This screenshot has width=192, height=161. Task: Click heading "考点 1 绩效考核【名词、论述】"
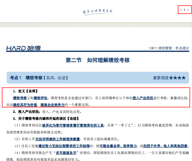(x=39, y=78)
